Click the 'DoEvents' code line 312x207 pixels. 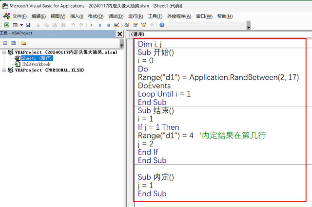[155, 86]
